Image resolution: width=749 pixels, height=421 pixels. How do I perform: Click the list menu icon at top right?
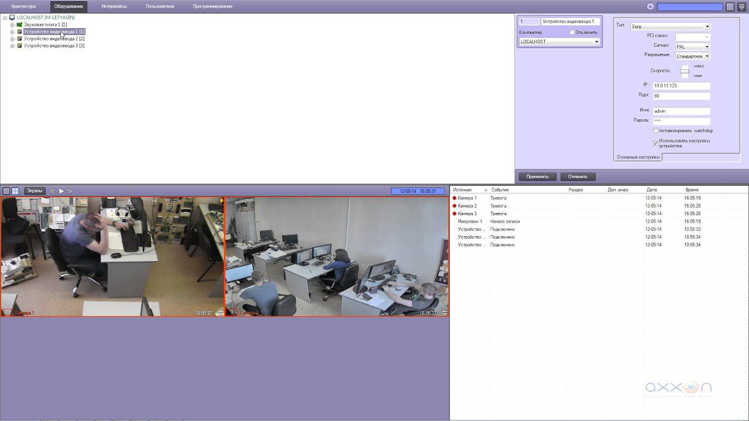[x=741, y=6]
